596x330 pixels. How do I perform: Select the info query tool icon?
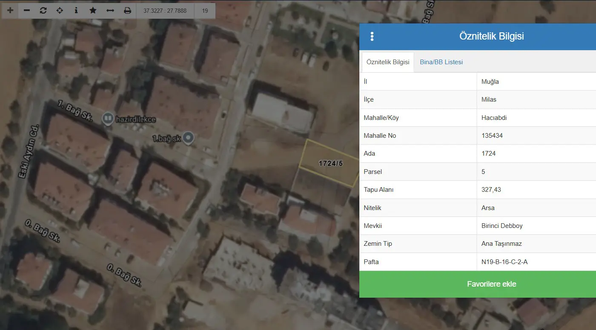click(77, 11)
